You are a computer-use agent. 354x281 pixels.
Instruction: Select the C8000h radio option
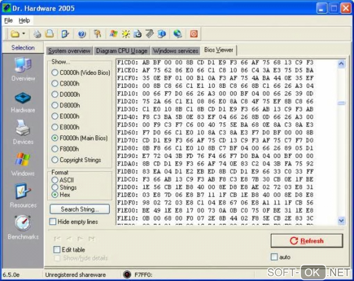pos(54,84)
